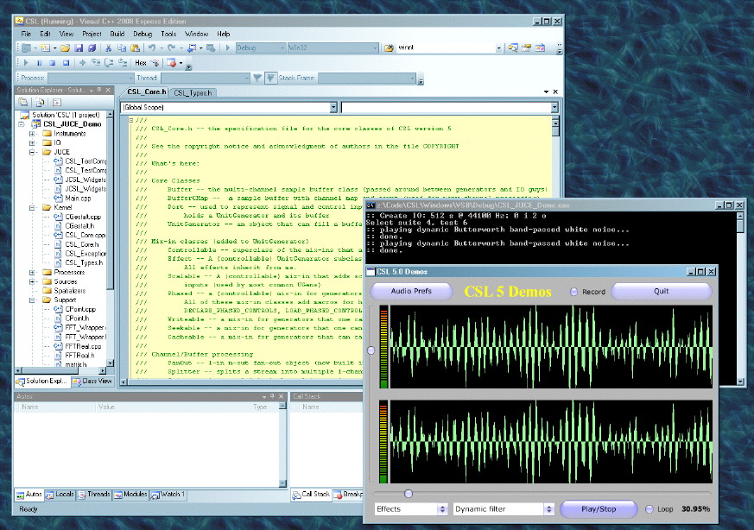Click the vertical slider knob beside waveform

point(371,350)
